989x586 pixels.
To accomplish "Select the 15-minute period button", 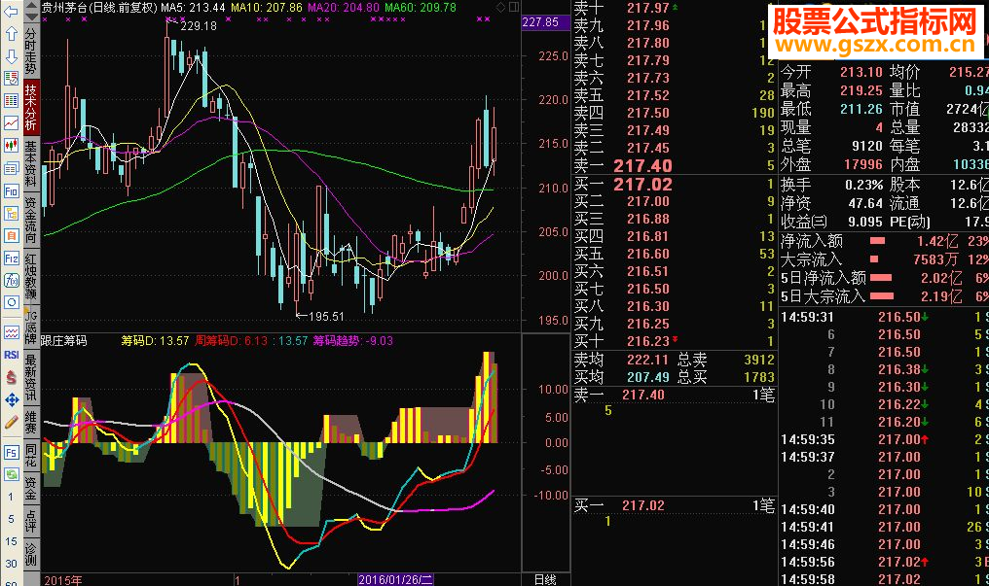I will [11, 541].
